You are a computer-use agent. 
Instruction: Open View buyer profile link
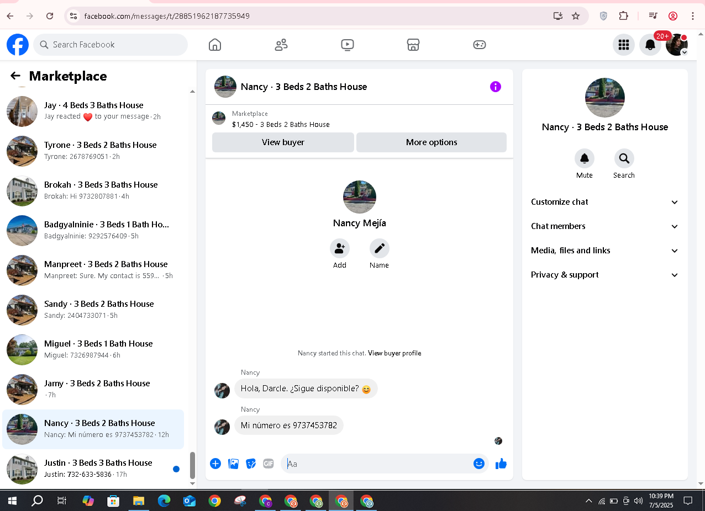[394, 353]
